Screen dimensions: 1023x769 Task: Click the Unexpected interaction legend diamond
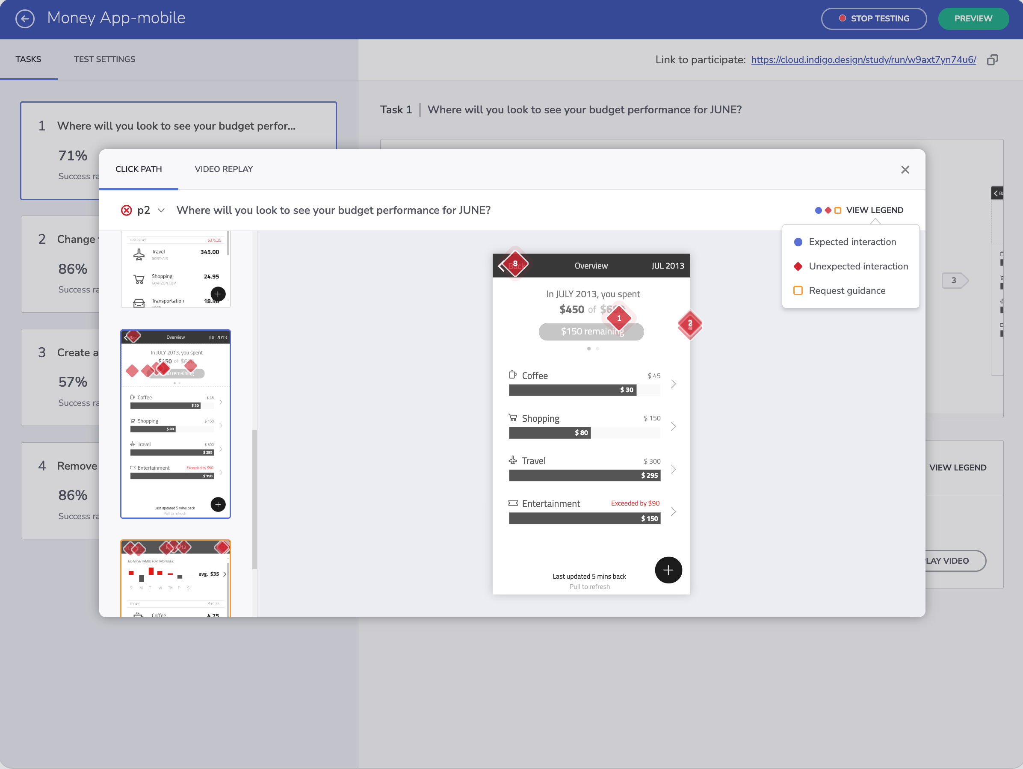[798, 266]
